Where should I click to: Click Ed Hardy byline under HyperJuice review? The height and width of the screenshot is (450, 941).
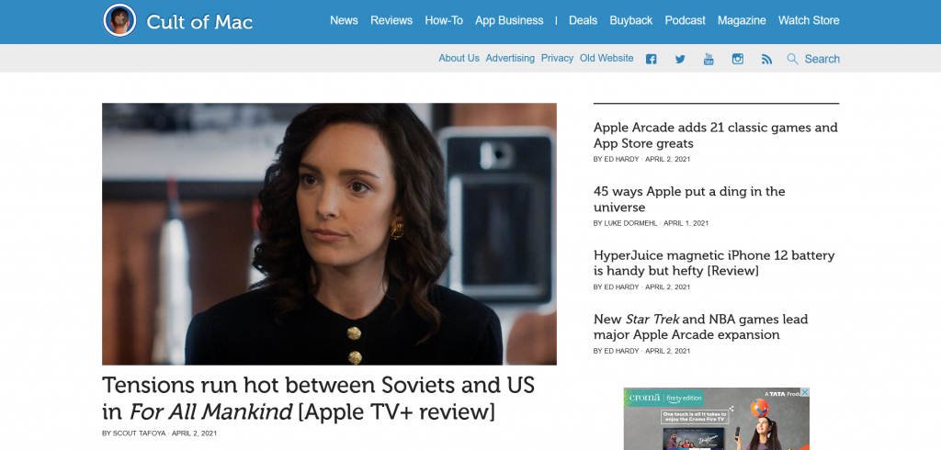pos(621,287)
